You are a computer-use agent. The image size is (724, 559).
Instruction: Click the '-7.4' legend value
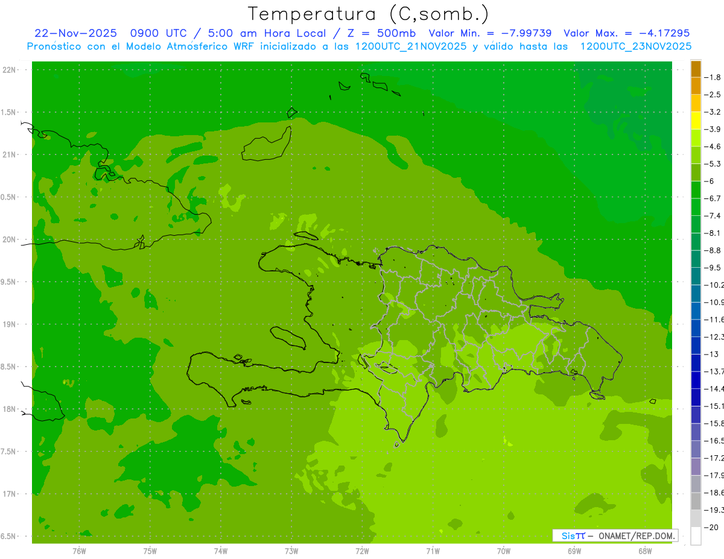click(713, 215)
